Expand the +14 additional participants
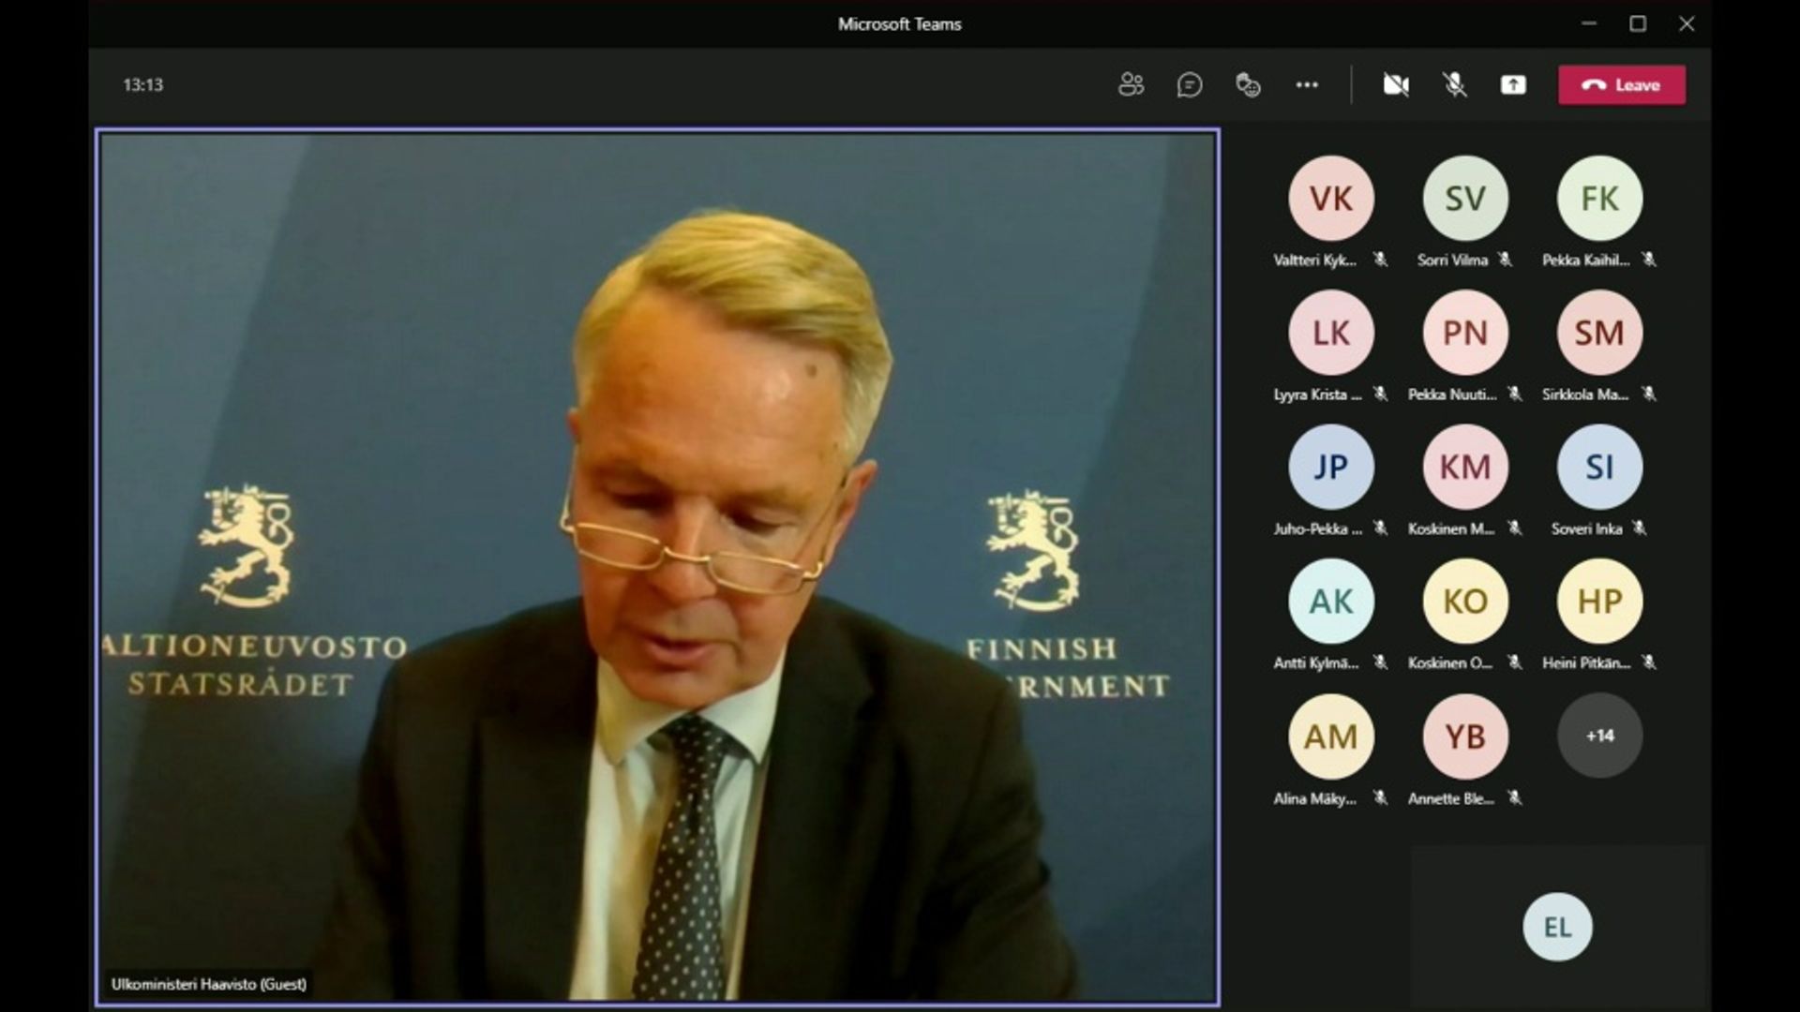Screen dimensions: 1800x1012 pos(1599,736)
